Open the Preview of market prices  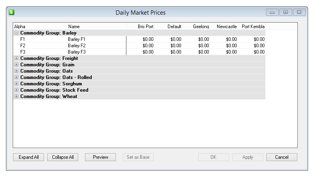coord(100,157)
